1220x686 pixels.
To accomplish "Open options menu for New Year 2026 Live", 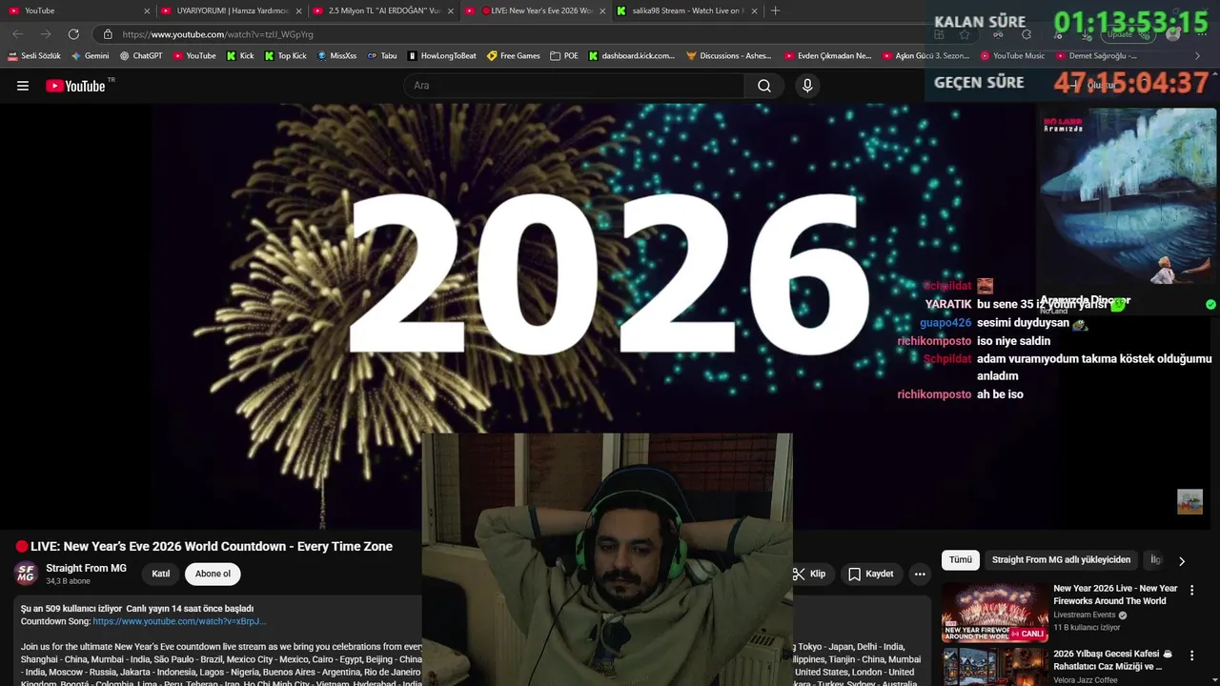I will point(1191,591).
